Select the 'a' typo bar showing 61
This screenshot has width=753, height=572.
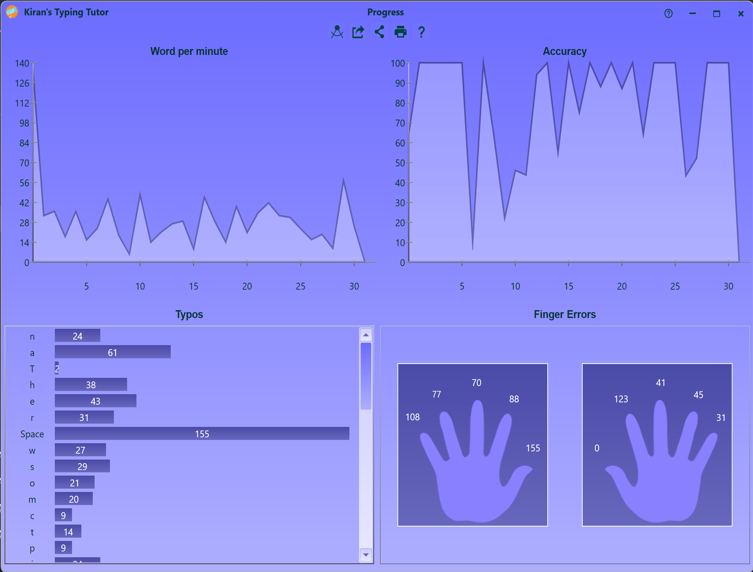pos(112,352)
